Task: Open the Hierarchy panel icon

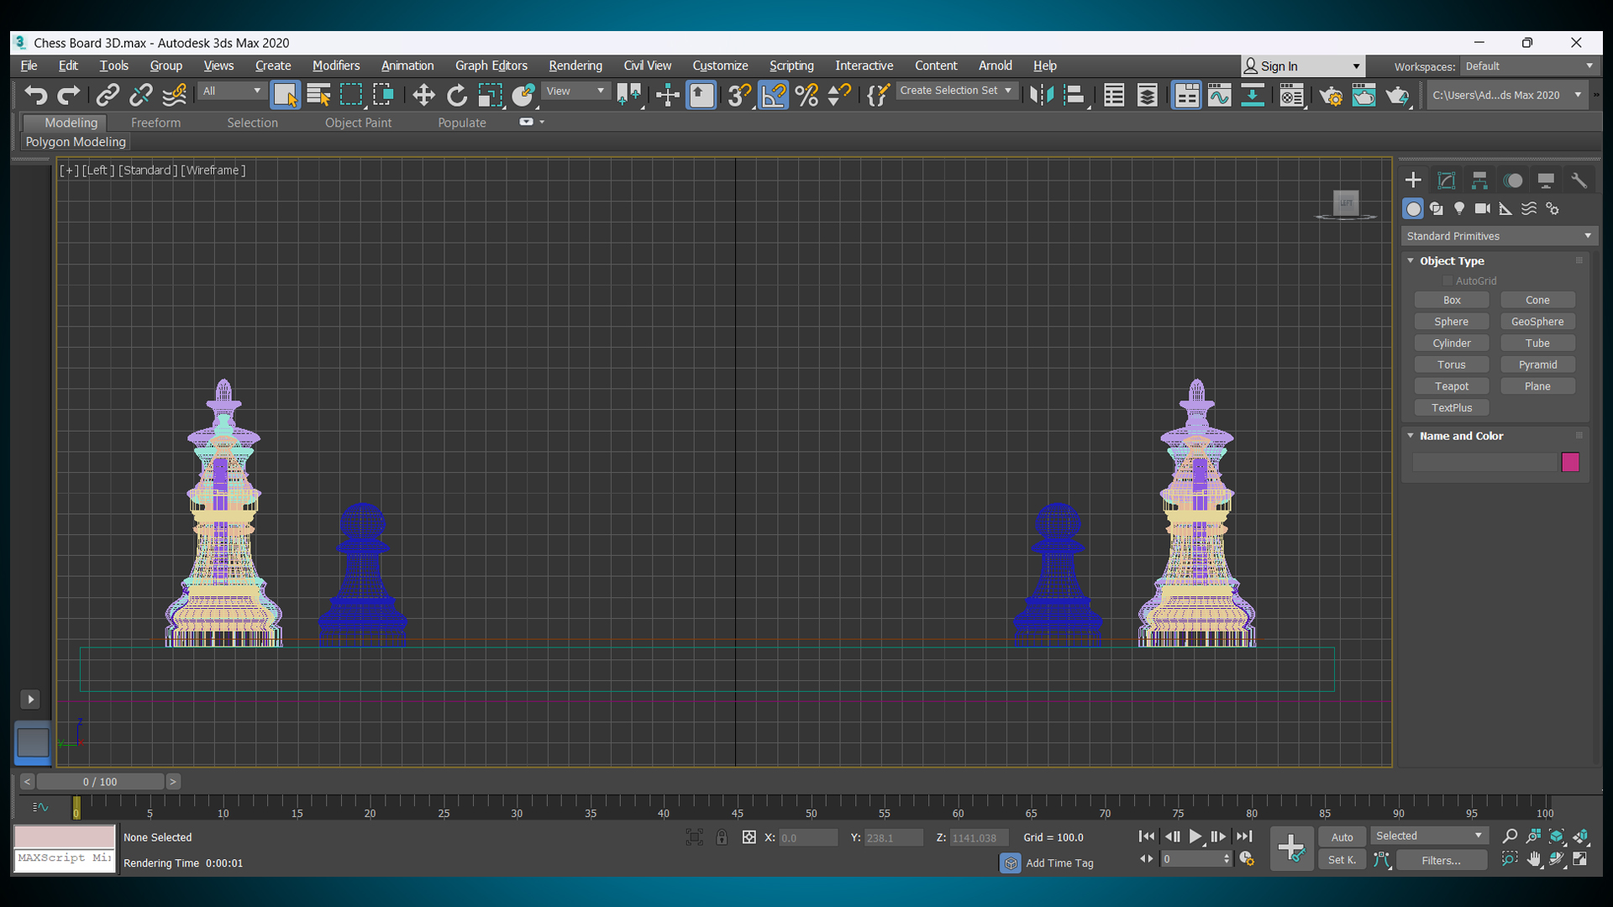Action: click(x=1479, y=180)
